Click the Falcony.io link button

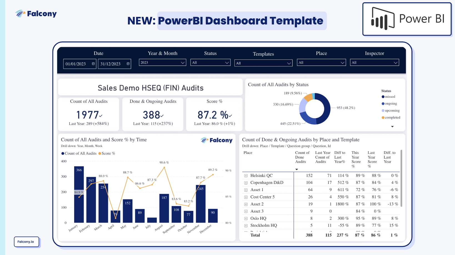pyautogui.click(x=26, y=242)
